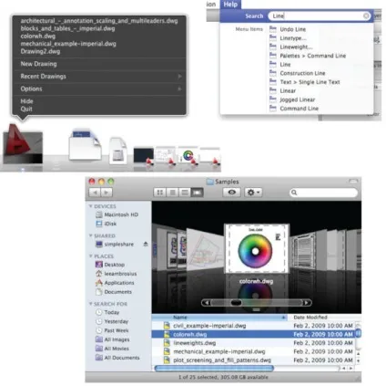Viewport: 386px width, 386px height.
Task: Select Hide in the Dock menu
Action: [x=26, y=101]
